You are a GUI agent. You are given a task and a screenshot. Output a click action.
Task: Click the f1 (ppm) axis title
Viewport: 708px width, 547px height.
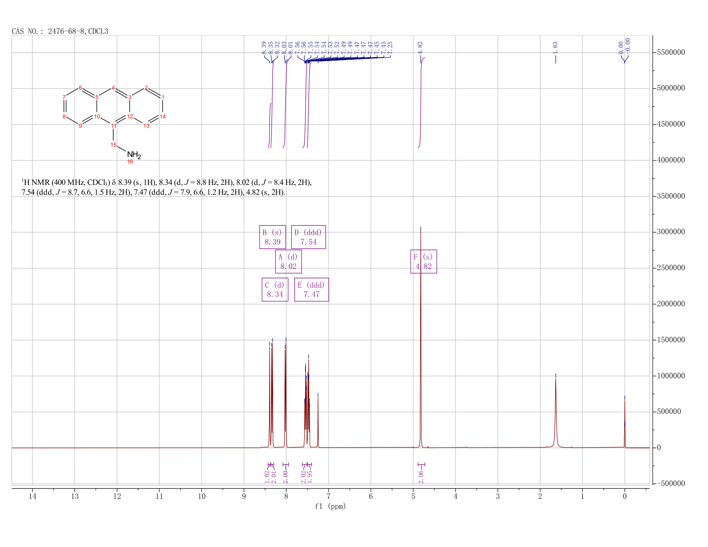tap(330, 506)
